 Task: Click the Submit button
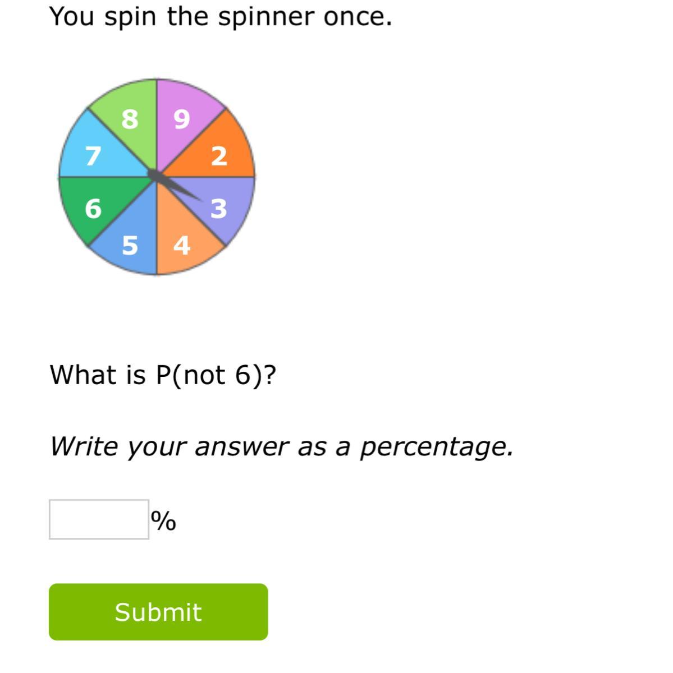(158, 612)
